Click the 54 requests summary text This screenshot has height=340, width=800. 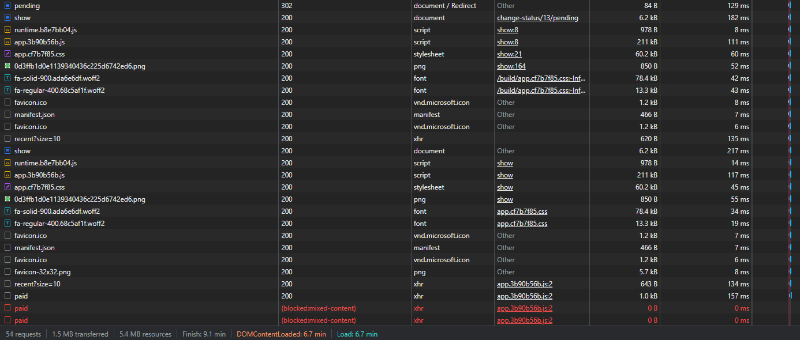23,334
